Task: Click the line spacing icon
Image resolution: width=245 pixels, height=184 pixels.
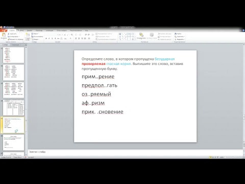Action: pyautogui.click(x=93, y=35)
